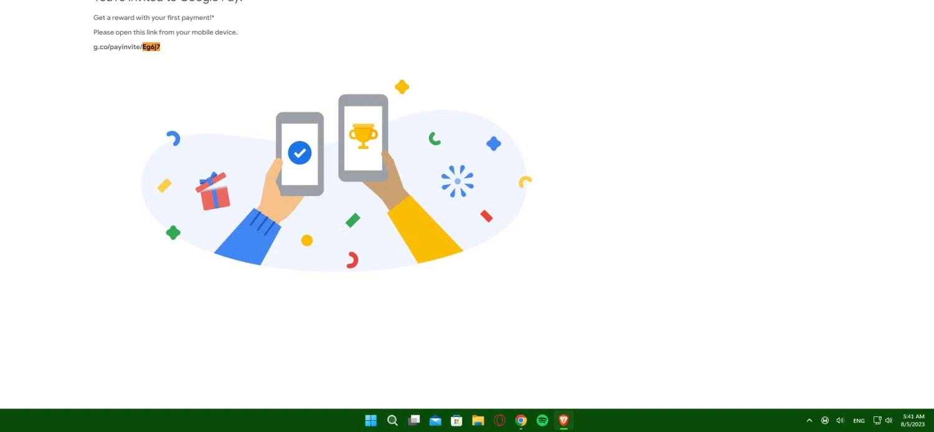
Task: Click the Brave browser taskbar icon
Action: click(564, 420)
